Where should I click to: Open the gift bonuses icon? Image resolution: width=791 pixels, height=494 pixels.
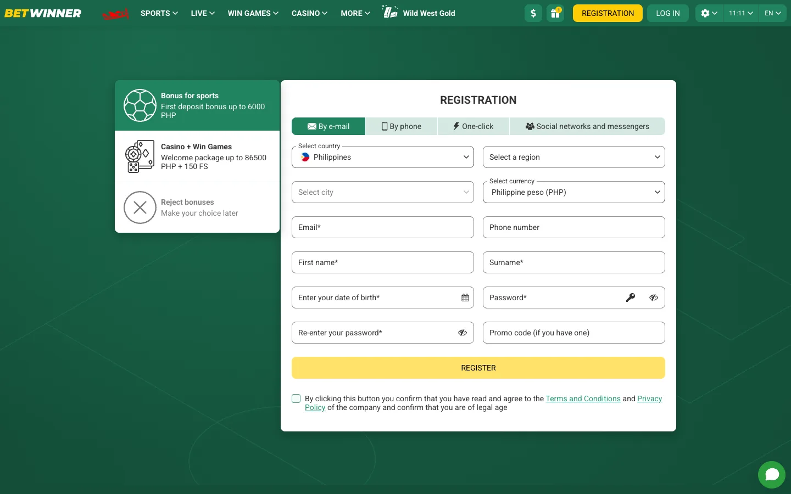[x=555, y=13]
